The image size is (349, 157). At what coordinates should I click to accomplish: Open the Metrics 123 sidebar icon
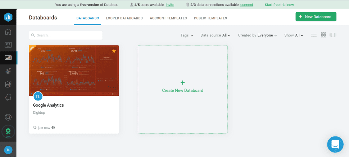point(8,45)
